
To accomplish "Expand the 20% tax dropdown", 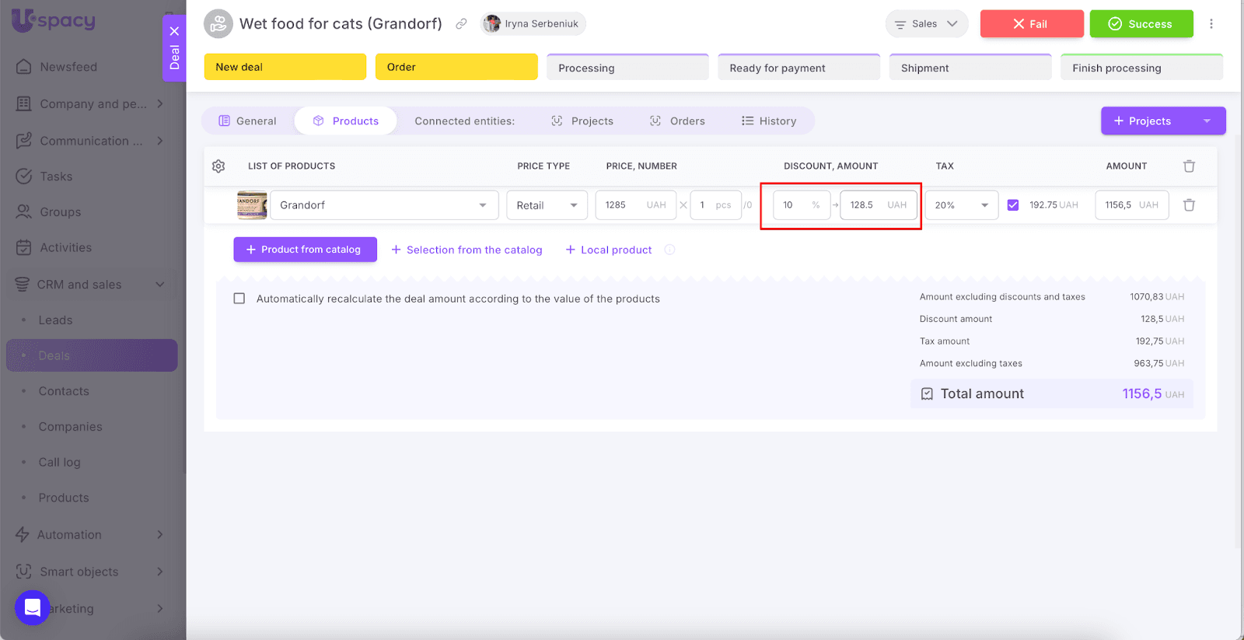I will coord(961,205).
